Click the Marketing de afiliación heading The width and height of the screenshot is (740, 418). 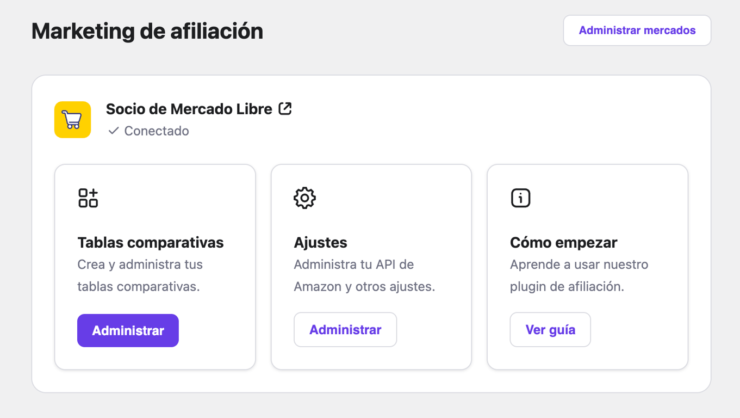[147, 31]
